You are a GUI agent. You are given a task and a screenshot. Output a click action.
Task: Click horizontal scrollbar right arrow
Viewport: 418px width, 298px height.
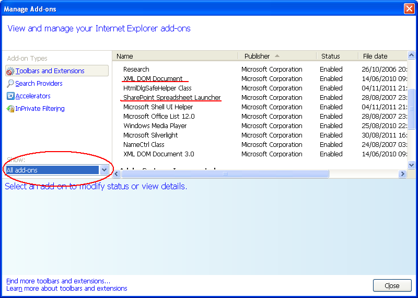click(x=402, y=174)
